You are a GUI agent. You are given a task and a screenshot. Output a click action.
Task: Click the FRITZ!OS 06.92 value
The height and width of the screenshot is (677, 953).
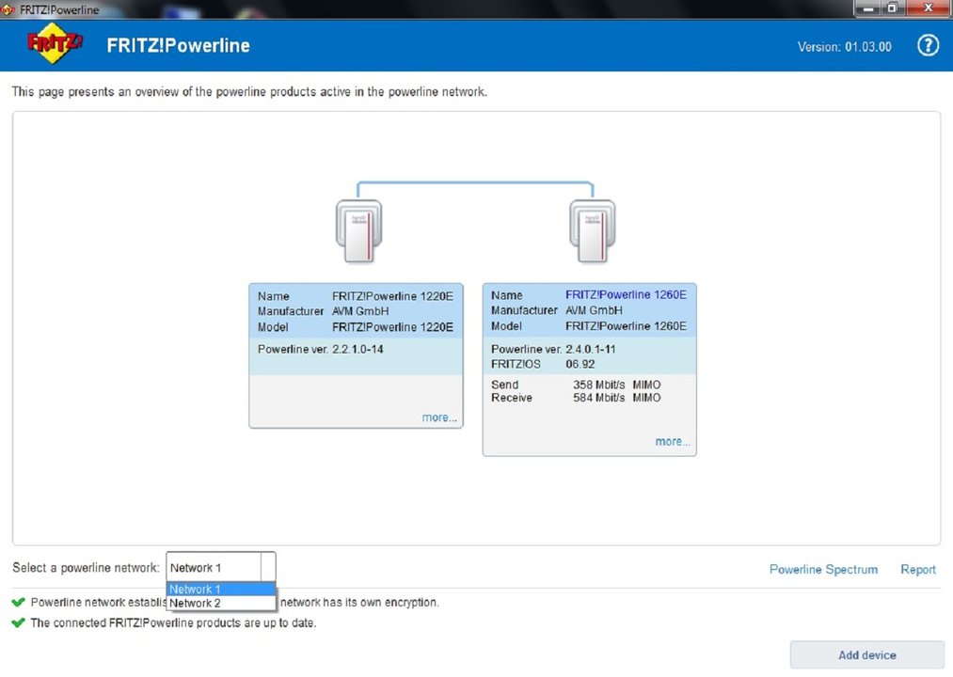(580, 364)
